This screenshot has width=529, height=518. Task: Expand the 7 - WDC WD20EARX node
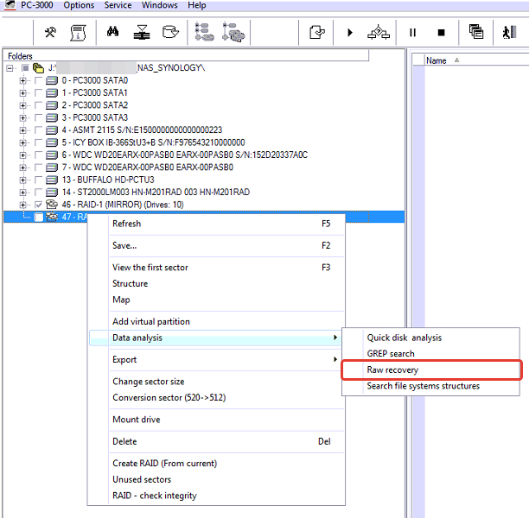click(x=23, y=167)
